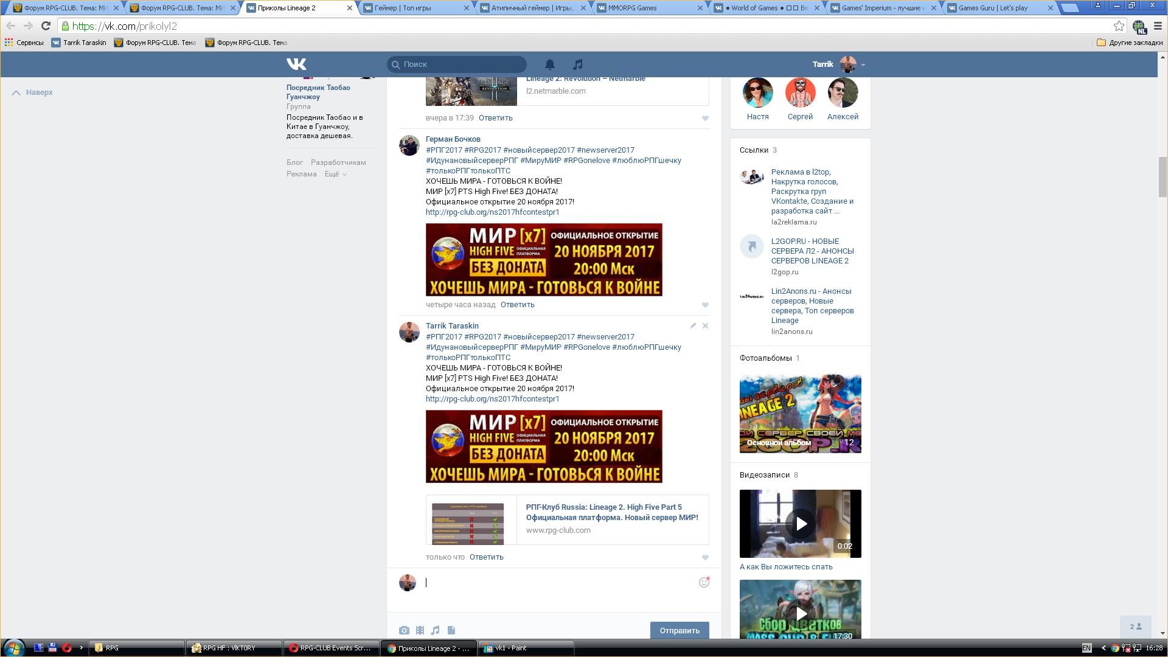Screen dimensions: 1168x657
Task: Delete Tarrik Taraskin's post with X icon
Action: 705,326
